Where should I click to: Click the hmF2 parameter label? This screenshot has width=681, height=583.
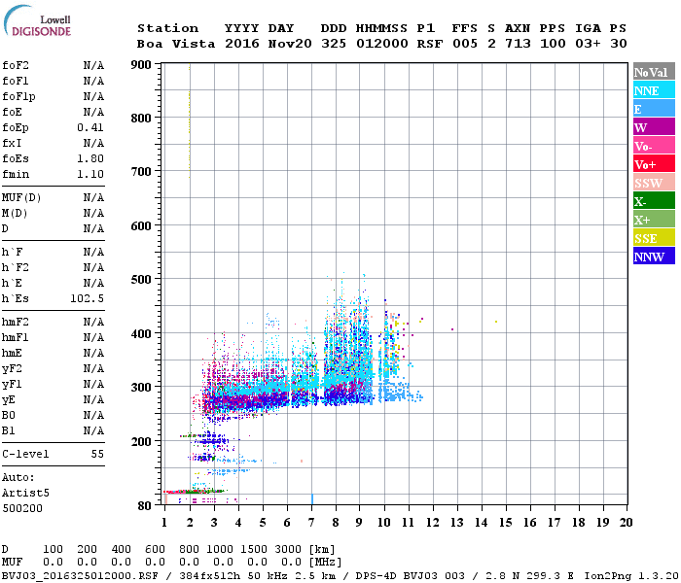(16, 322)
